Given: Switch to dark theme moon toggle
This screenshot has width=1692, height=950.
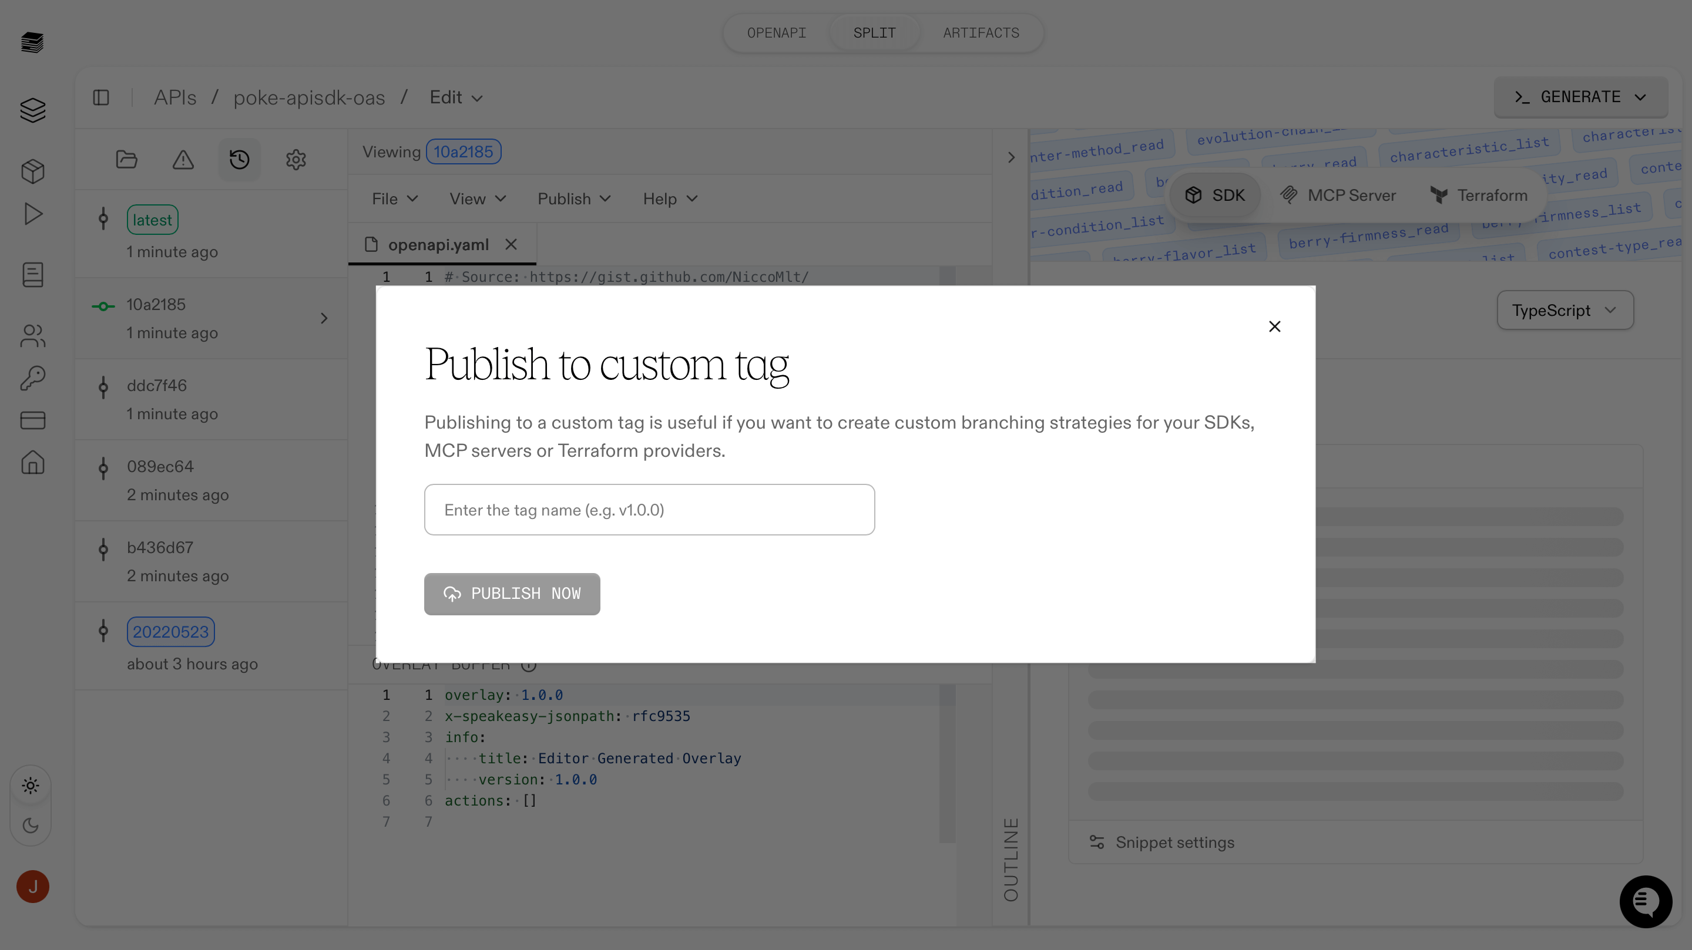Looking at the screenshot, I should 31,826.
